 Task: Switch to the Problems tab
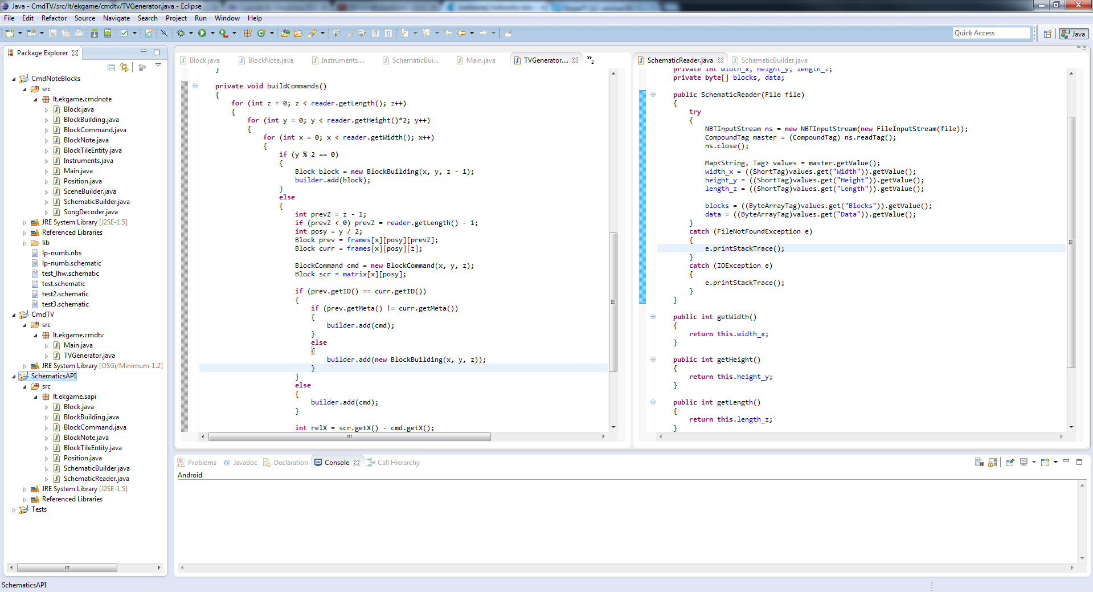tap(202, 463)
